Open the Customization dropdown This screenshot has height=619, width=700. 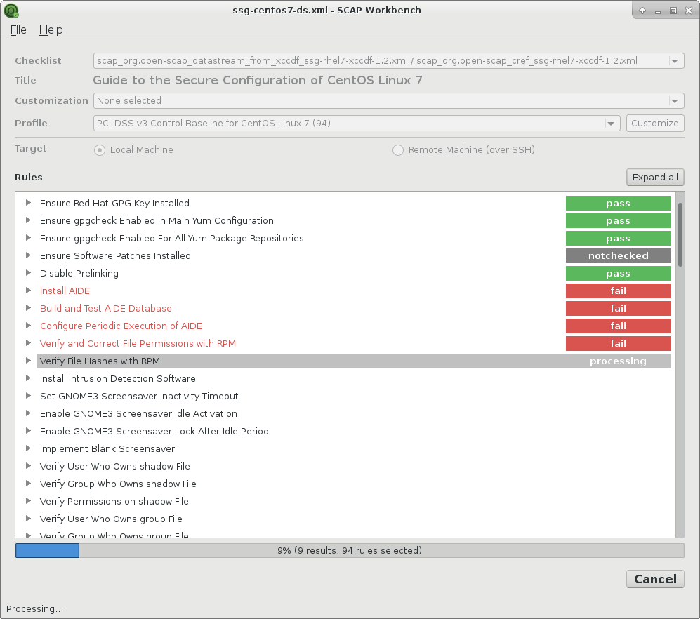coord(388,101)
